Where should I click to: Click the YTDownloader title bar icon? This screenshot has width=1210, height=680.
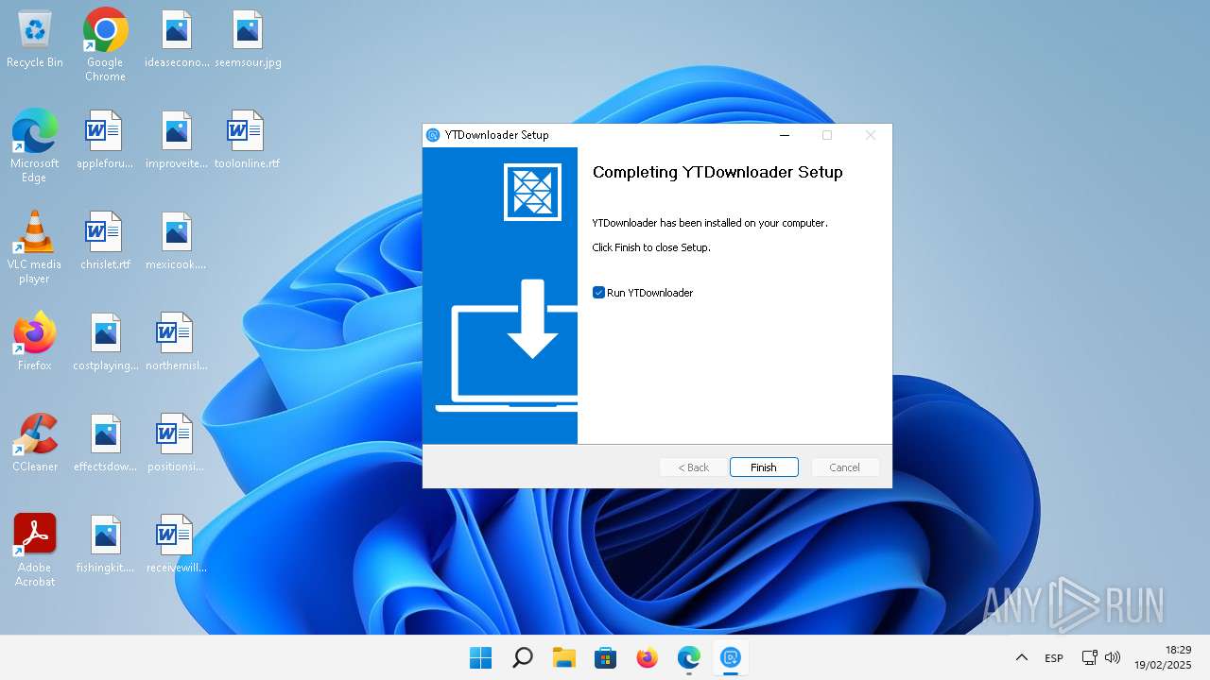click(433, 135)
